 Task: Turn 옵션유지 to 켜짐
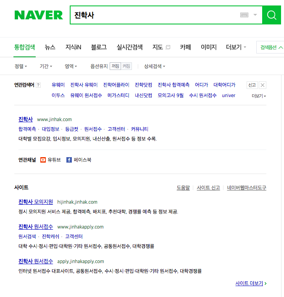click(x=126, y=66)
